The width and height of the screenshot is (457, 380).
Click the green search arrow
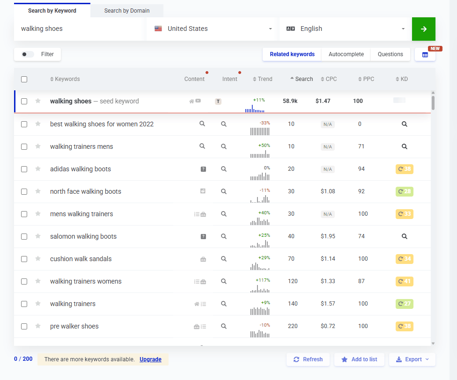[423, 29]
